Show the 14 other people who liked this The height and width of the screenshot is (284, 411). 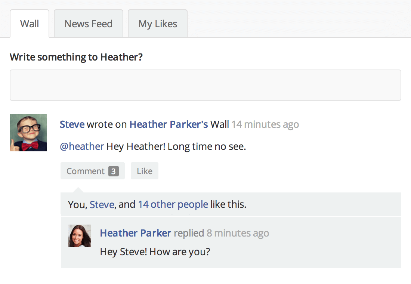point(173,205)
